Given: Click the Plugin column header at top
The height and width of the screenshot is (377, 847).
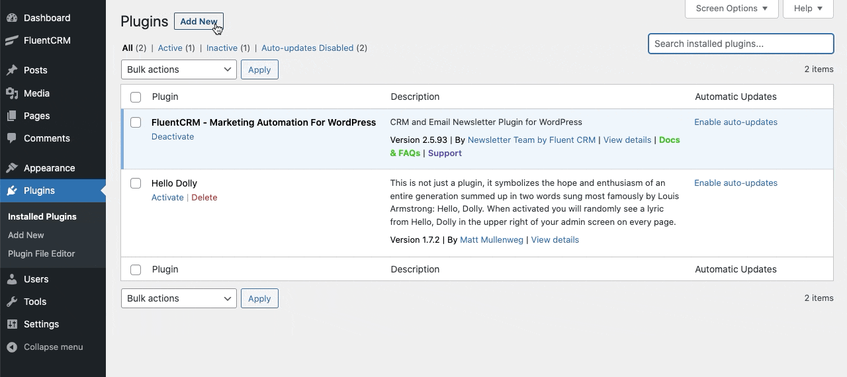Looking at the screenshot, I should coord(165,97).
